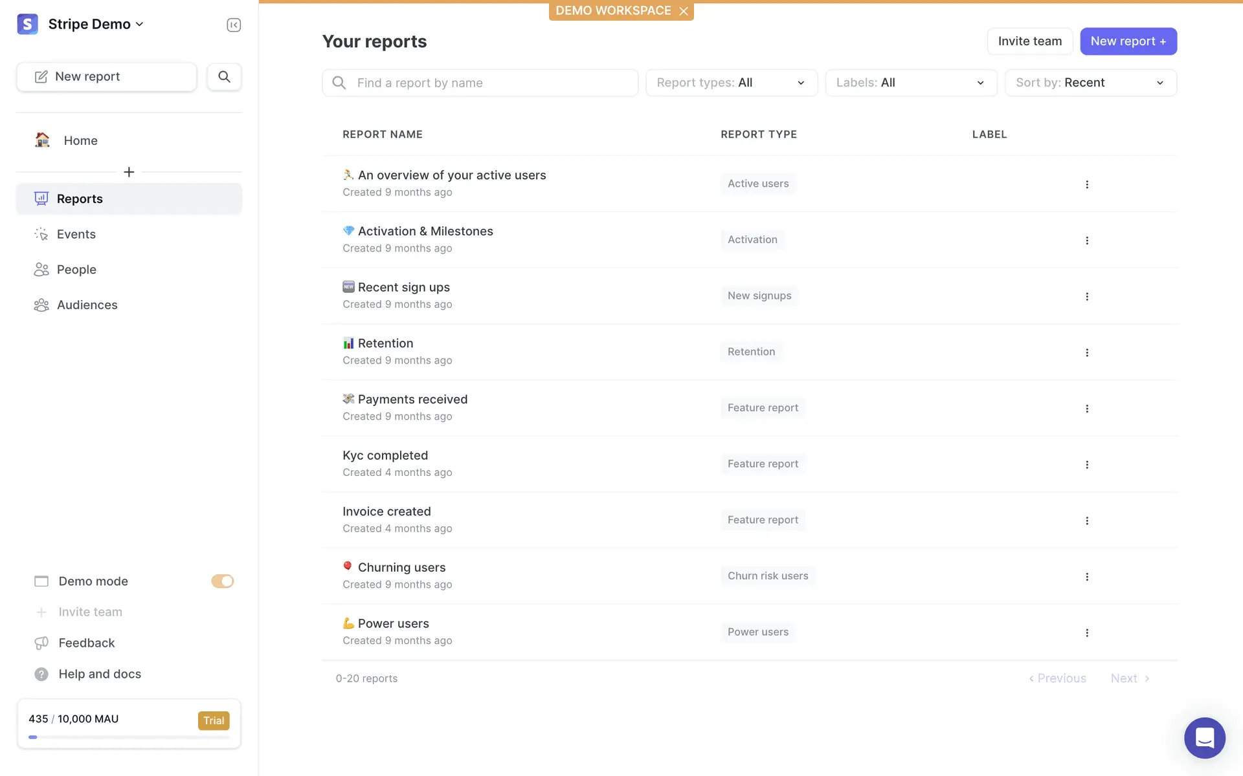
Task: Go to Events in the sidebar
Action: point(76,234)
